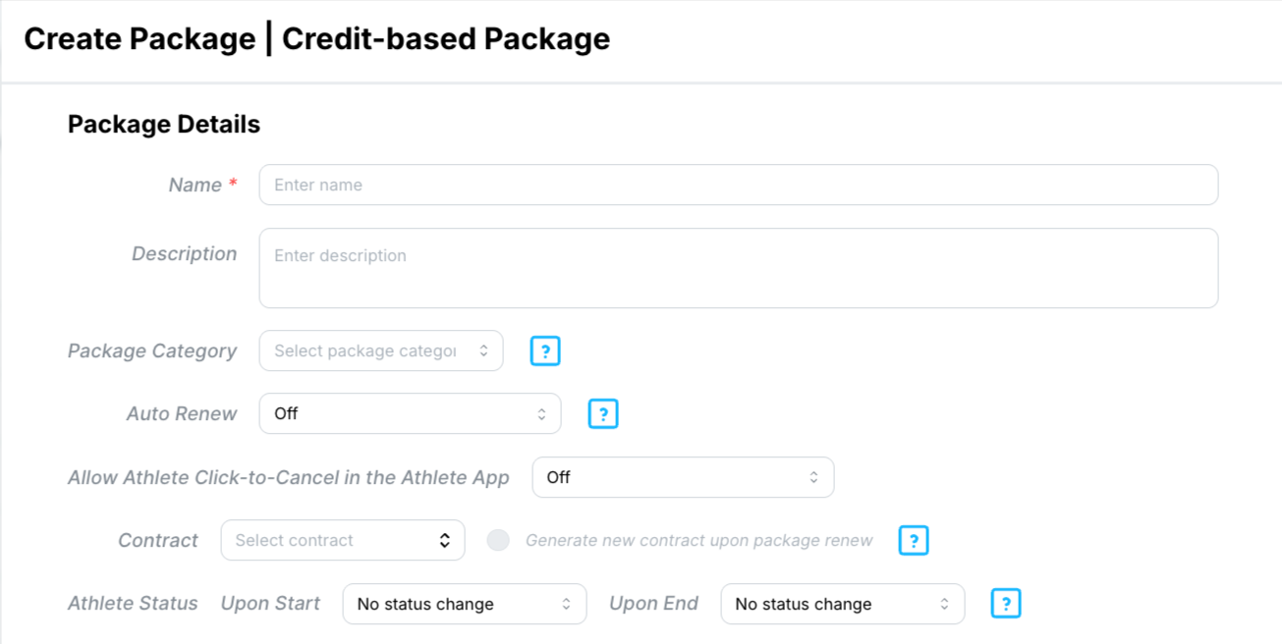Click the Package Details section heading
Screen dimensions: 1282x644
click(x=164, y=125)
